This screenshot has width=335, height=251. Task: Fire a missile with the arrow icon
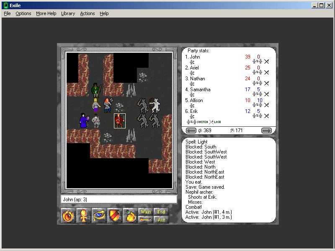click(145, 220)
